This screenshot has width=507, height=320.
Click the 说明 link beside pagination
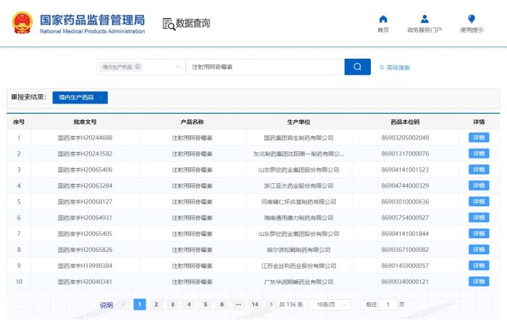[x=106, y=305]
